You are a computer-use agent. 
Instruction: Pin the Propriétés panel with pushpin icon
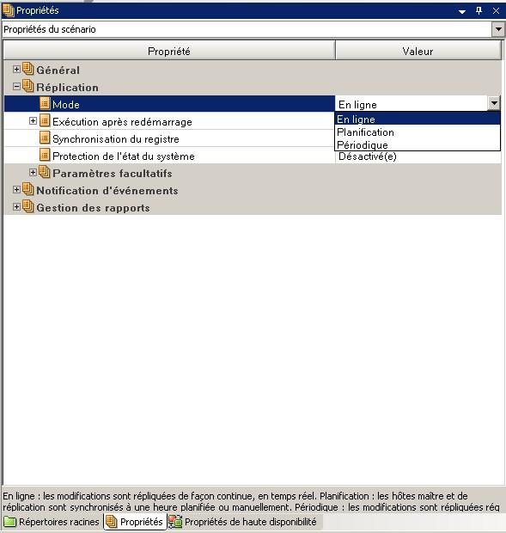tap(479, 11)
